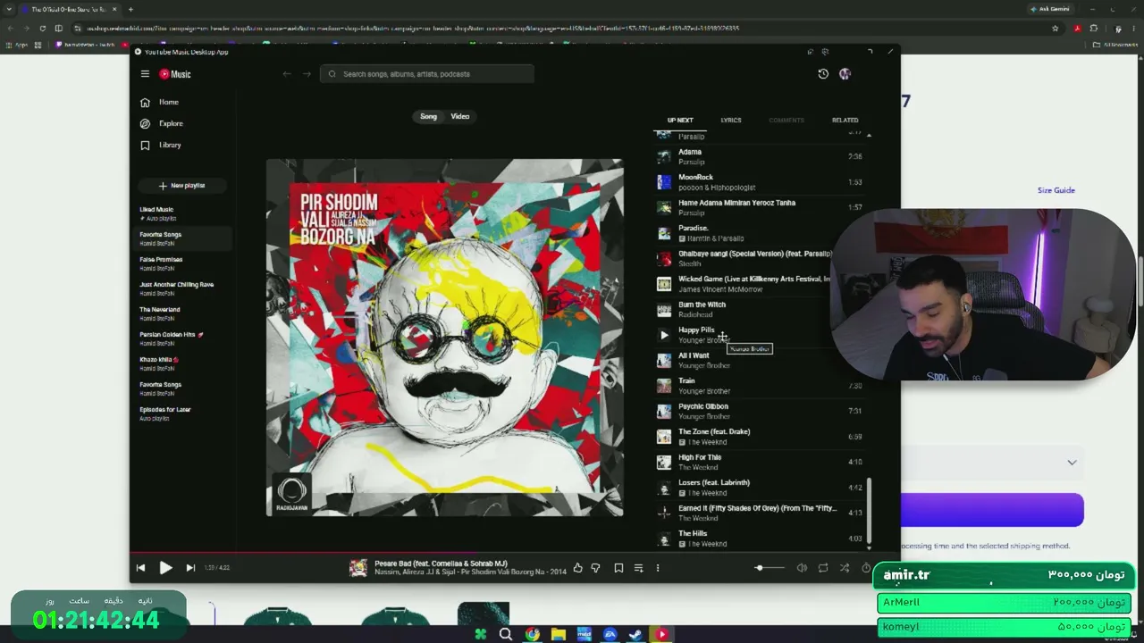Select the LYRICS tab
Viewport: 1144px width, 643px height.
(731, 120)
